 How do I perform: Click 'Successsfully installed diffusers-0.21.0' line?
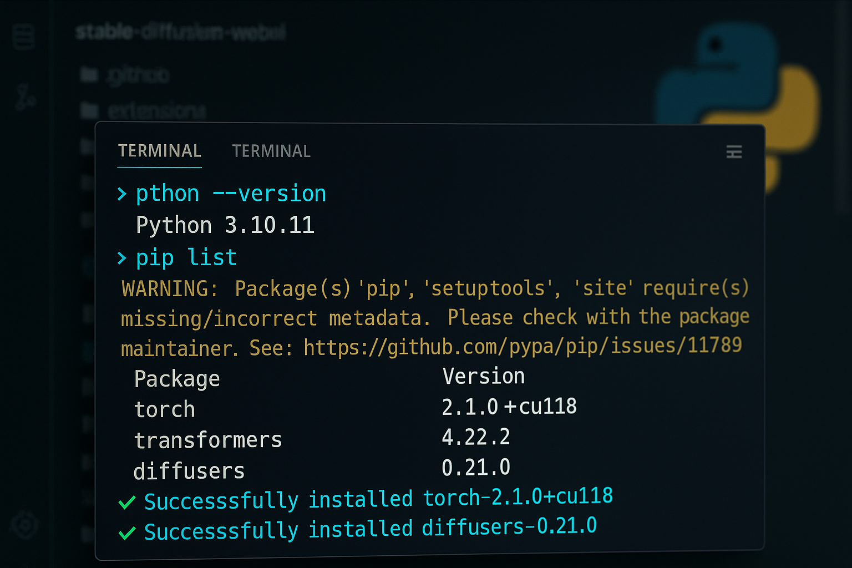click(371, 529)
